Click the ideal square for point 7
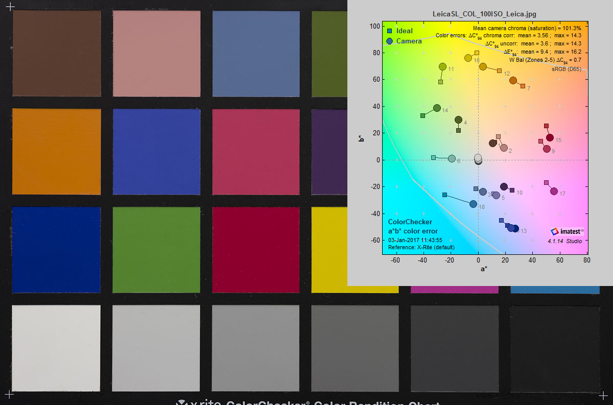Screen dimensions: 613x405 pyautogui.click(x=523, y=86)
